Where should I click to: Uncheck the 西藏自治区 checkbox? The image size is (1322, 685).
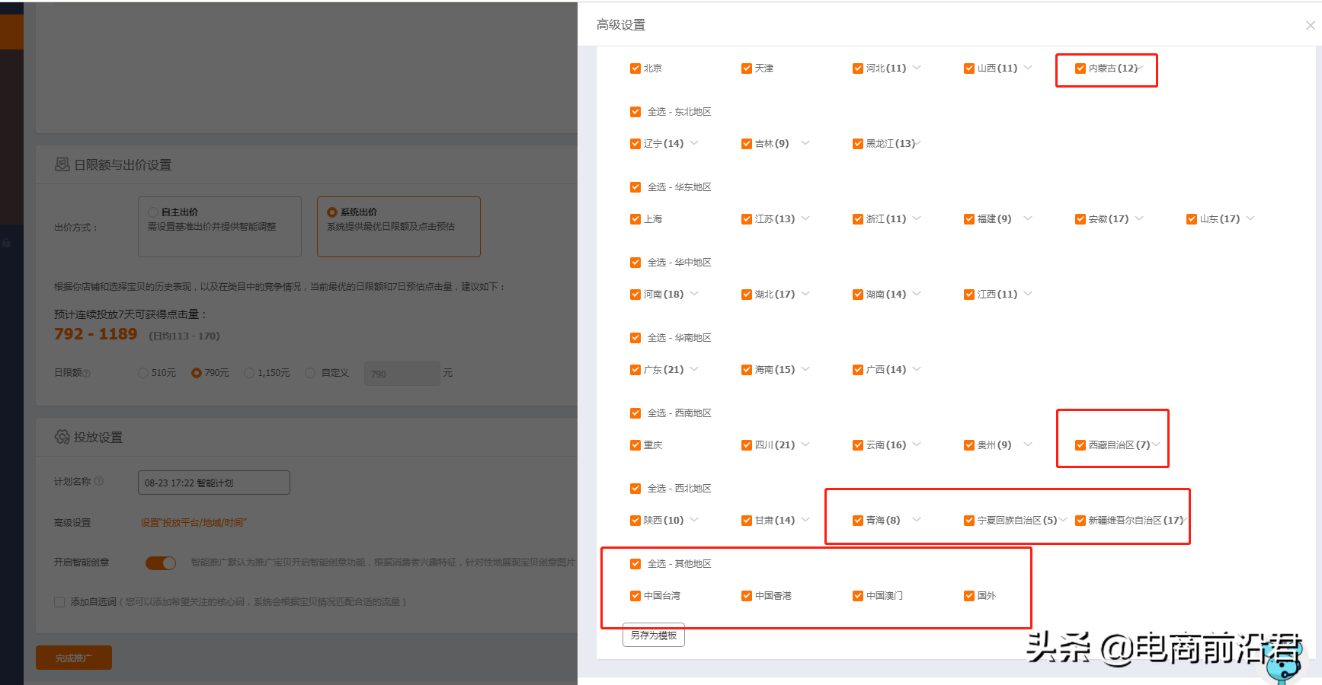click(1080, 445)
